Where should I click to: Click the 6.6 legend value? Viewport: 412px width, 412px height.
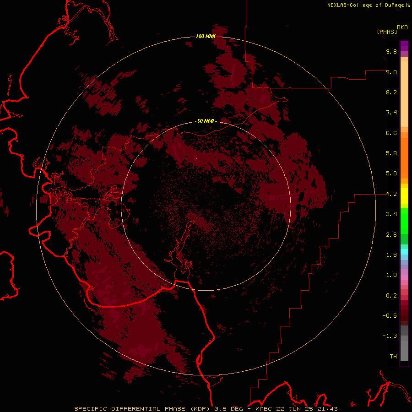pos(391,133)
